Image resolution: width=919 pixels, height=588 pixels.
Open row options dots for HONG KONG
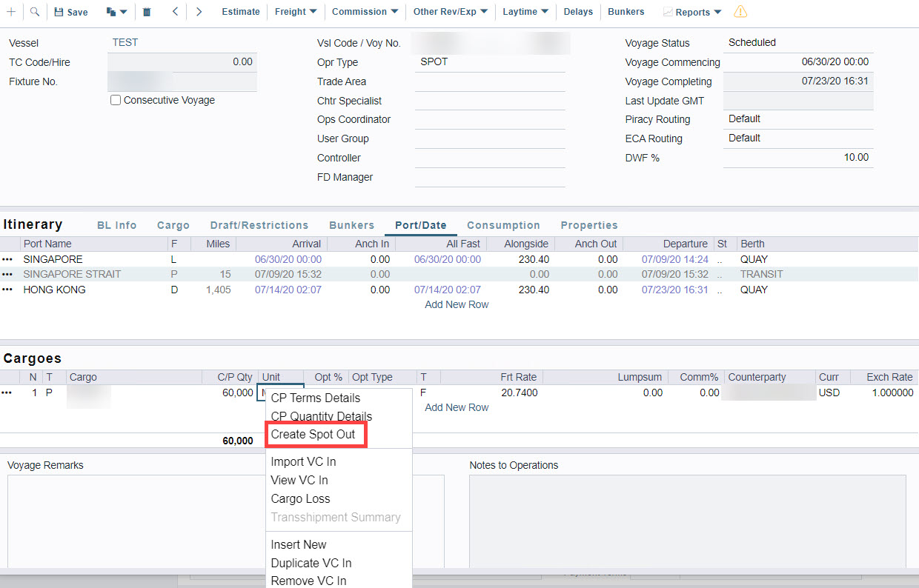8,290
